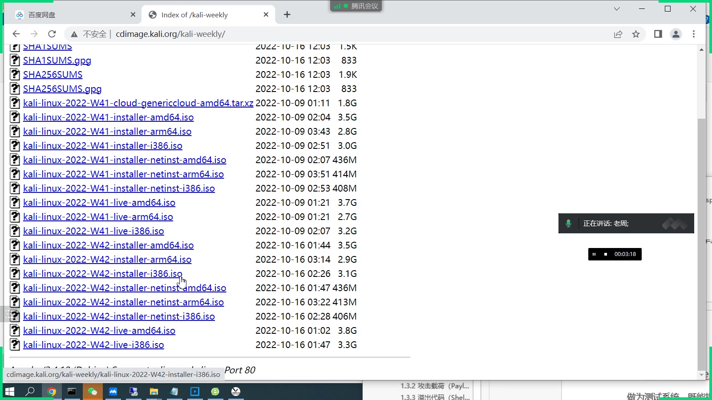Viewport: 712px width, 400px height.
Task: Click the not-secure warning icon
Action: pyautogui.click(x=74, y=34)
